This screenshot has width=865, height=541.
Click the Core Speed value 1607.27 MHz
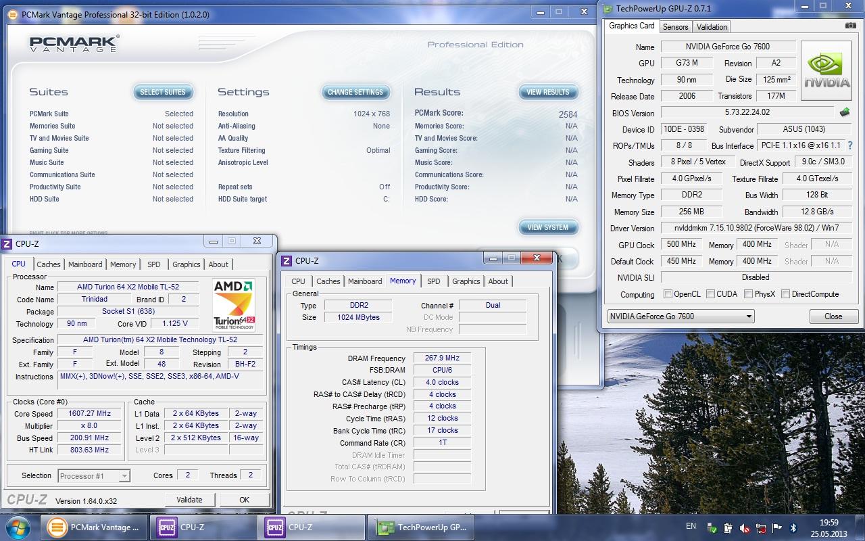(90, 413)
